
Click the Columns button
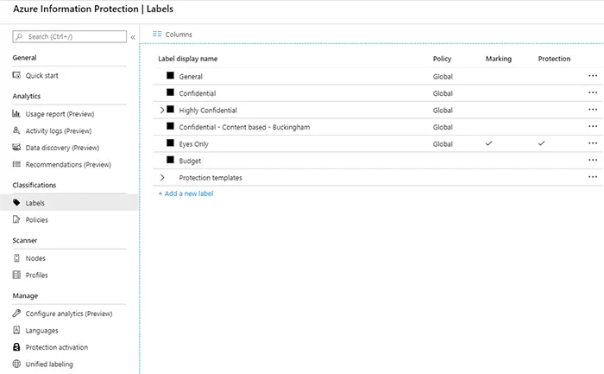173,35
